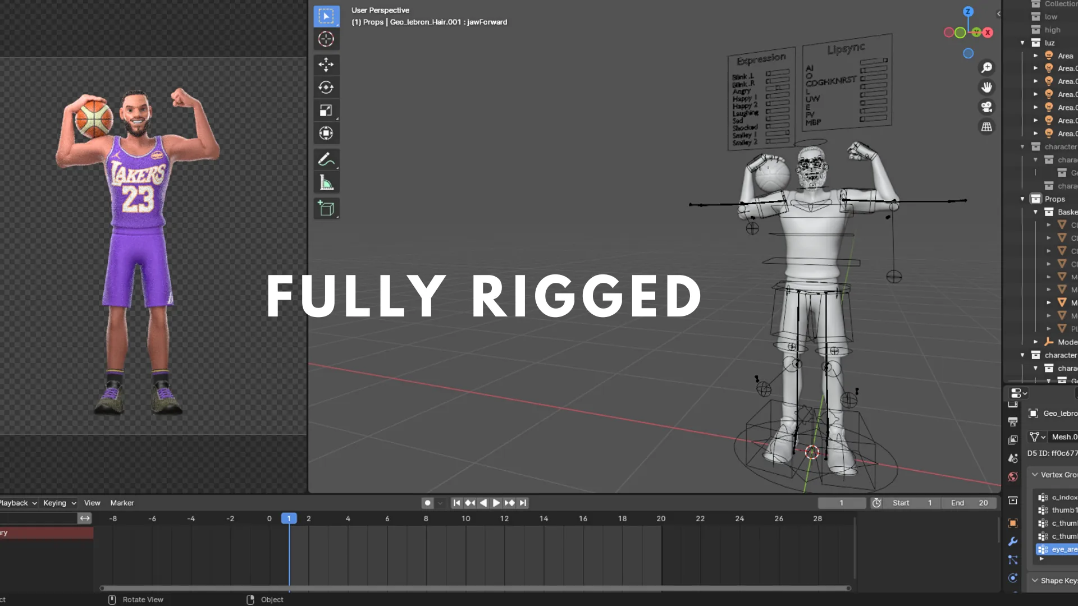Choose the Rotate tool

(x=326, y=88)
